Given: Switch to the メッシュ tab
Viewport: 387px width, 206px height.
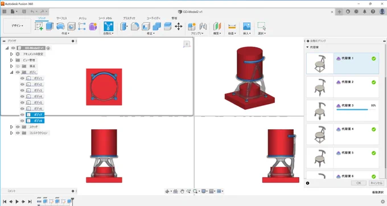Looking at the screenshot, I should click(x=83, y=18).
